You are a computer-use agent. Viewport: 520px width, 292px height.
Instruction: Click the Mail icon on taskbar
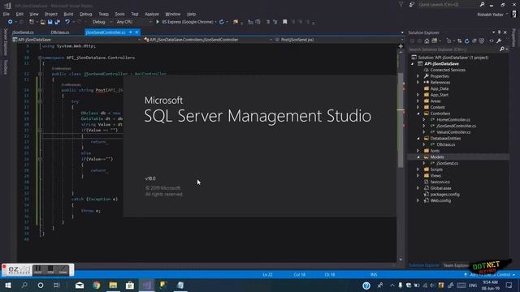tap(80, 285)
